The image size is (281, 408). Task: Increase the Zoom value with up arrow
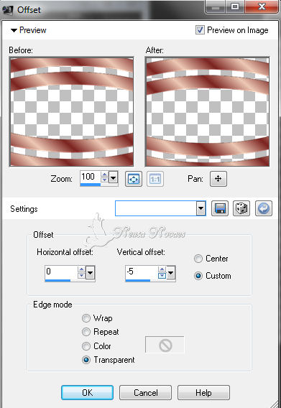[104, 174]
